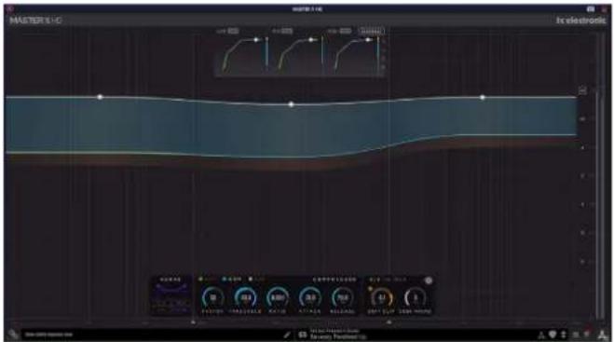The height and width of the screenshot is (342, 614).
Task: Select the left band node on spectrum curve
Action: [x=101, y=97]
